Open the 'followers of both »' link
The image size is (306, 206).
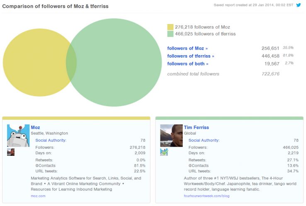[x=188, y=63]
